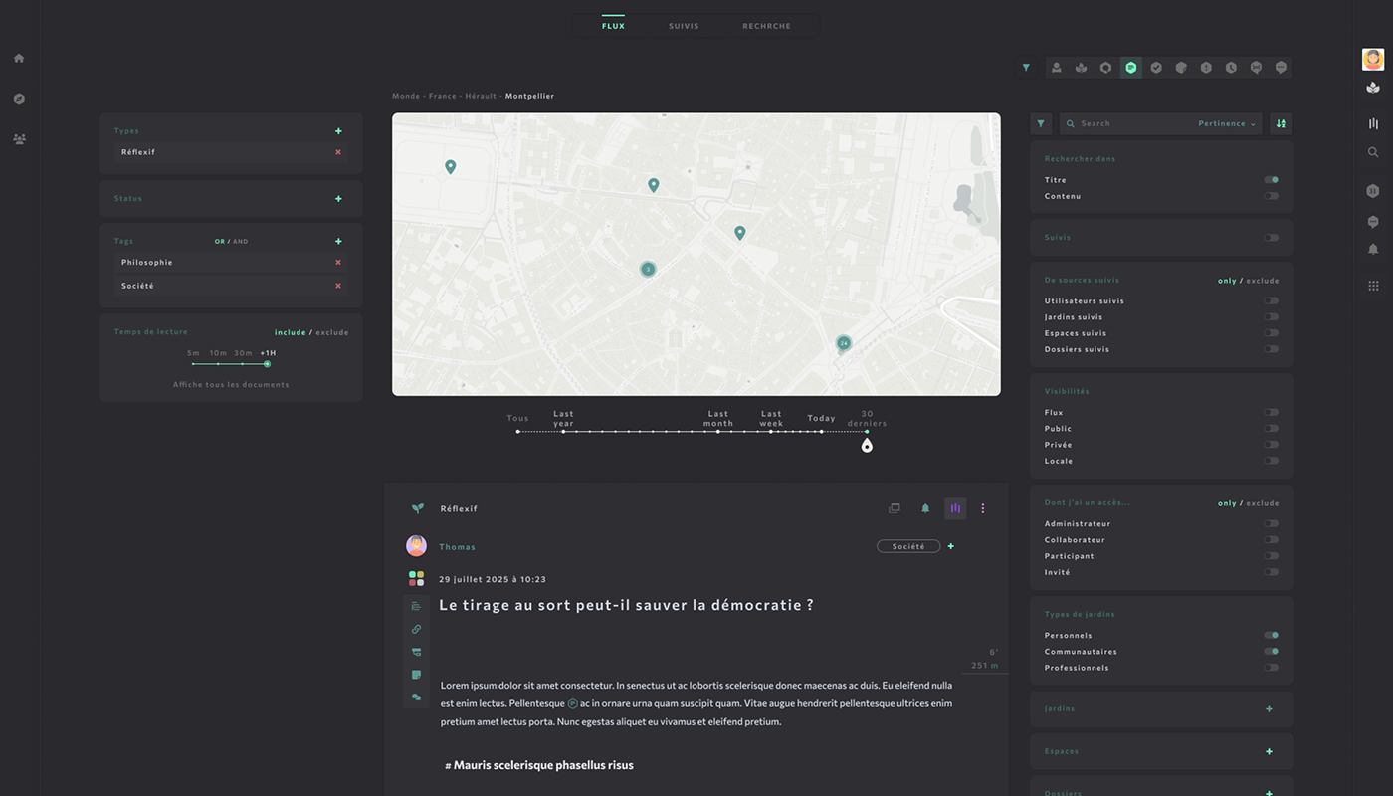The image size is (1393, 796).
Task: Expand the Jardins section with the plus
Action: pos(1269,708)
